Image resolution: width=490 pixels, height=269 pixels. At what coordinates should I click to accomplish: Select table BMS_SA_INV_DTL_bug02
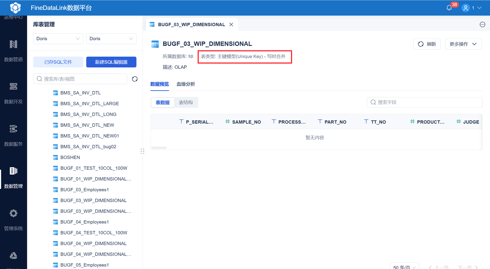pos(88,147)
